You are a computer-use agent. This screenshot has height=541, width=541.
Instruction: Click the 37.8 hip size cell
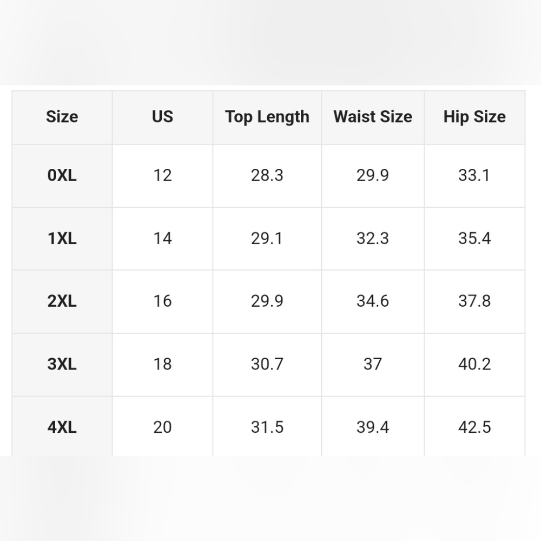click(474, 301)
